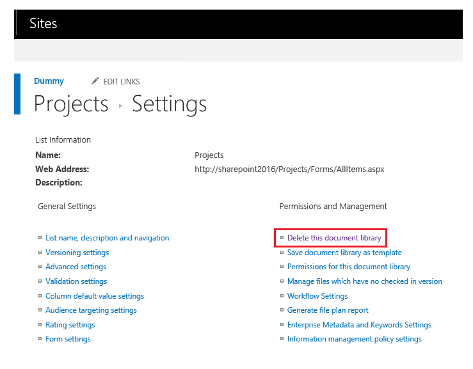Click the Sites header title
473x369 pixels.
[x=43, y=24]
